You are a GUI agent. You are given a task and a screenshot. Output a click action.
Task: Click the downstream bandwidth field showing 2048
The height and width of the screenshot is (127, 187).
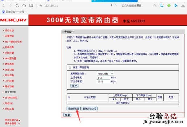(x=103, y=82)
